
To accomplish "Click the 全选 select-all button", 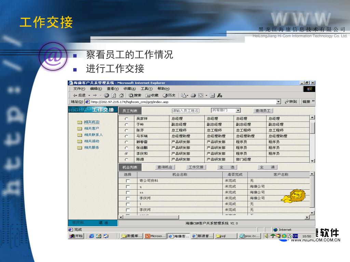I will click(227, 167).
